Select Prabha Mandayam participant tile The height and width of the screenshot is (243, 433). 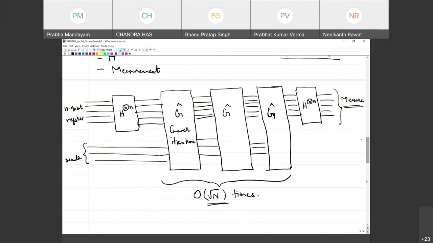pyautogui.click(x=78, y=19)
